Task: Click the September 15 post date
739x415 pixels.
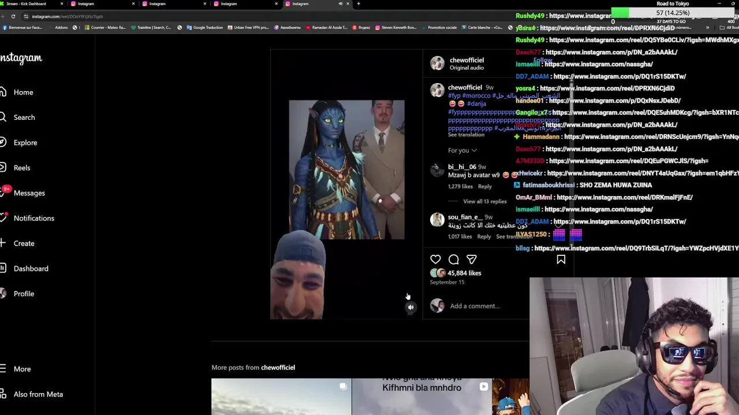Action: (x=447, y=282)
